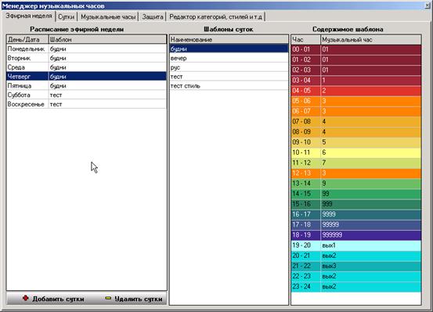
Task: Select the 19 - 20 вых1 row
Action: [356, 246]
